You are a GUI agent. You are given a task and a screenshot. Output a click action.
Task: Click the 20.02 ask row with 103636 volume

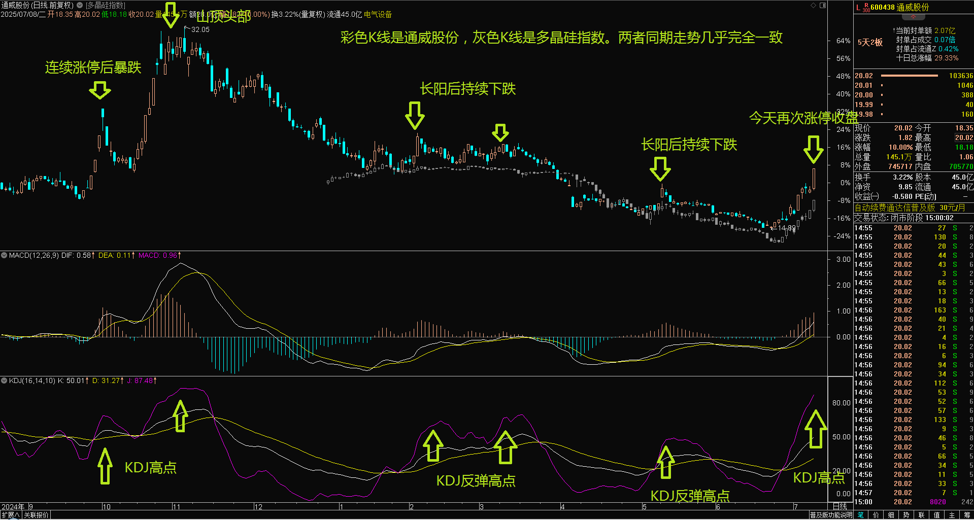[x=914, y=76]
